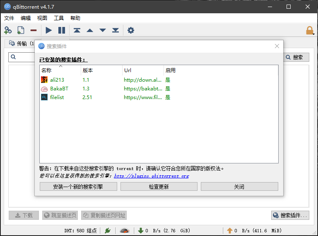Click the green connection status plug icon
This screenshot has height=236, width=318.
(x=108, y=231)
